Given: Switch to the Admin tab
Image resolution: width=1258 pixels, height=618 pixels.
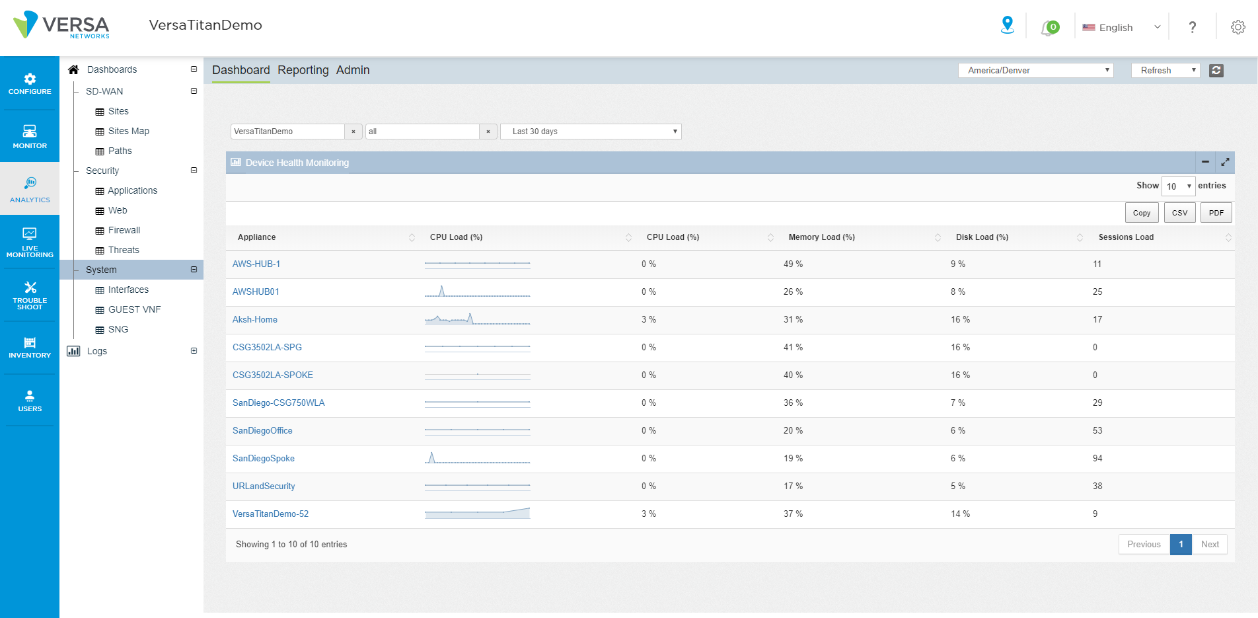Looking at the screenshot, I should 353,70.
